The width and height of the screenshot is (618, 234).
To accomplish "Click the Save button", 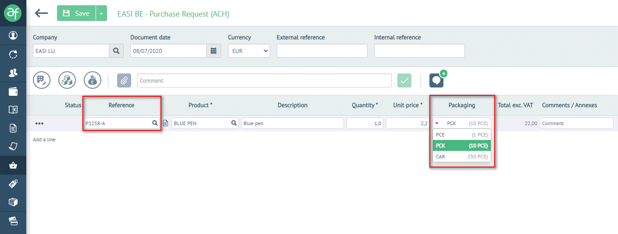I will coord(76,13).
